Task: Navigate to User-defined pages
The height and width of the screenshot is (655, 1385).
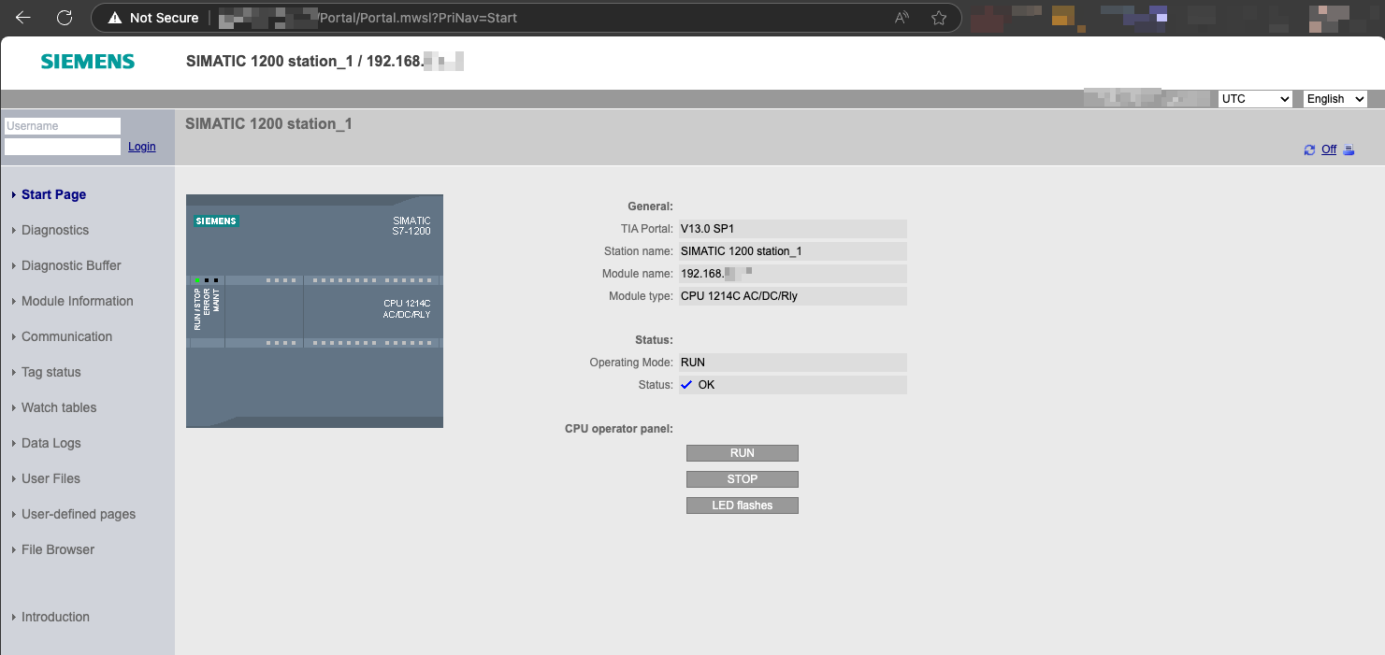Action: click(79, 514)
